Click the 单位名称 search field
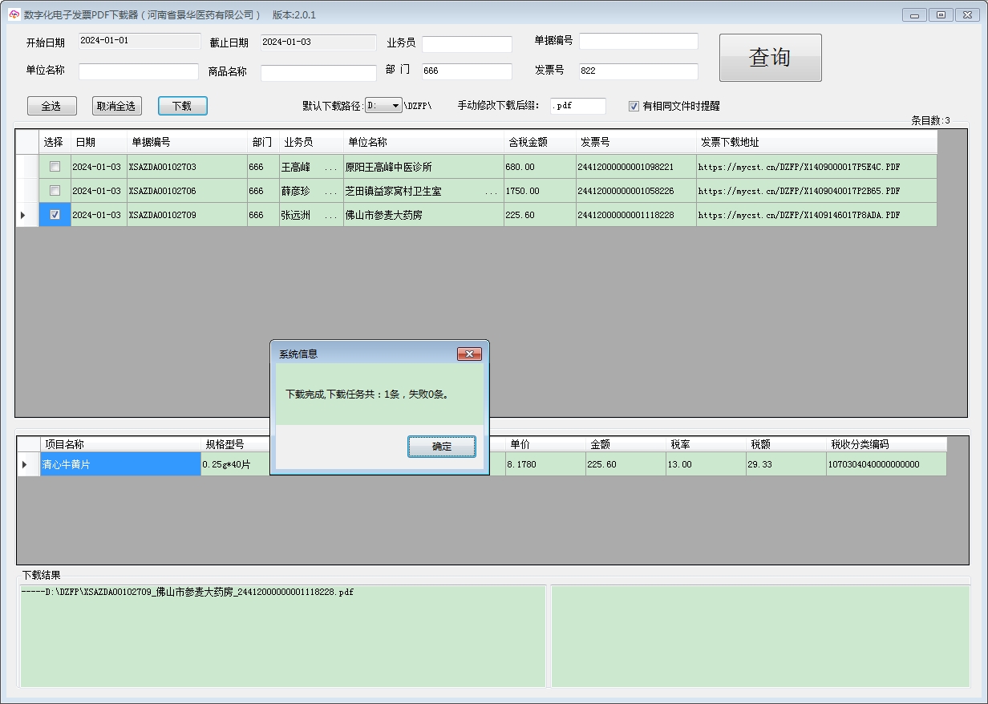Viewport: 988px width, 704px height. 138,71
